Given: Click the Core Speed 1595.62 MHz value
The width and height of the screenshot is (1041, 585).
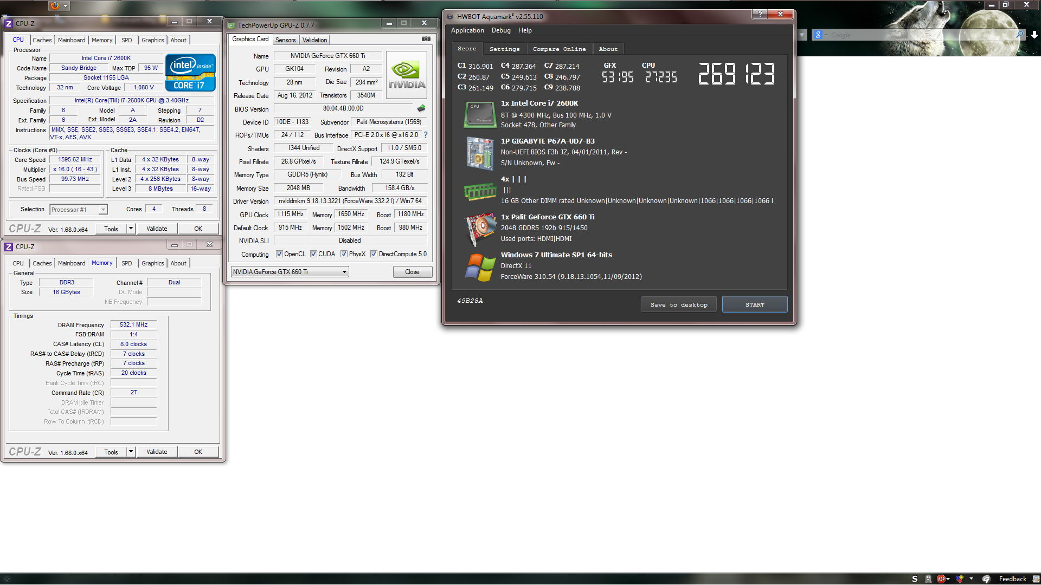Looking at the screenshot, I should point(75,160).
